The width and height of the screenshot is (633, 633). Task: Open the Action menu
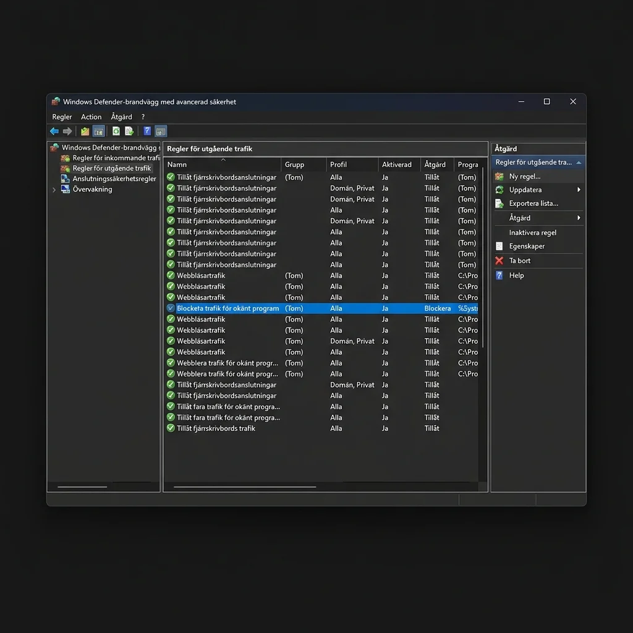[x=91, y=117]
